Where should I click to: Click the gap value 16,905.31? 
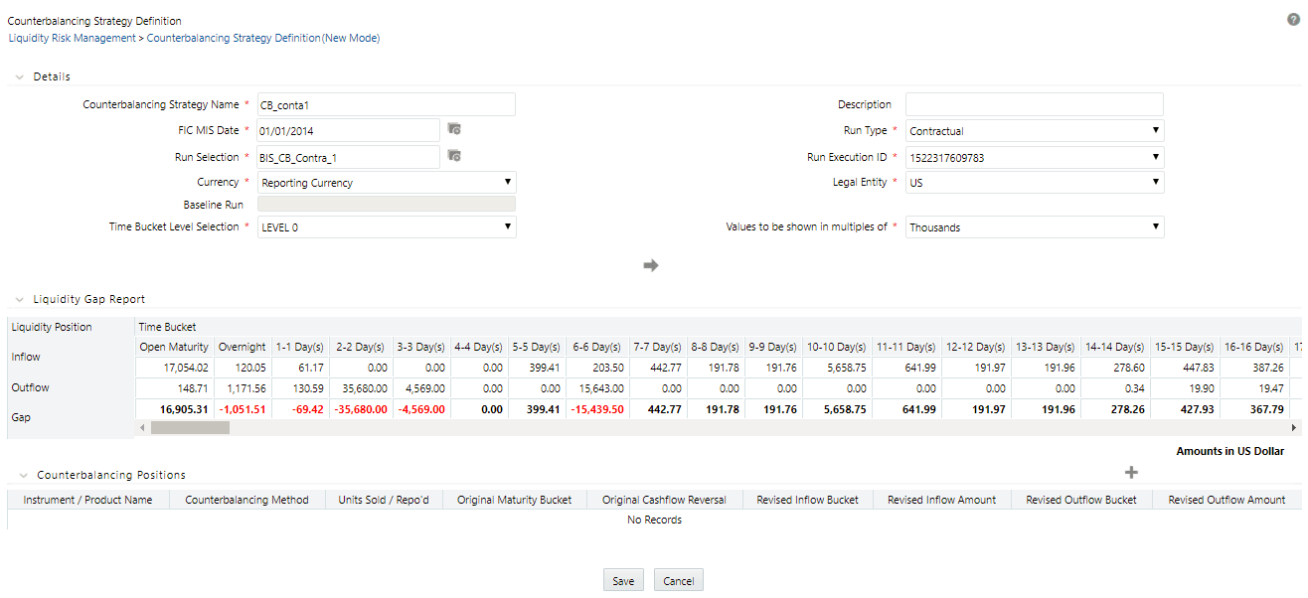point(184,409)
